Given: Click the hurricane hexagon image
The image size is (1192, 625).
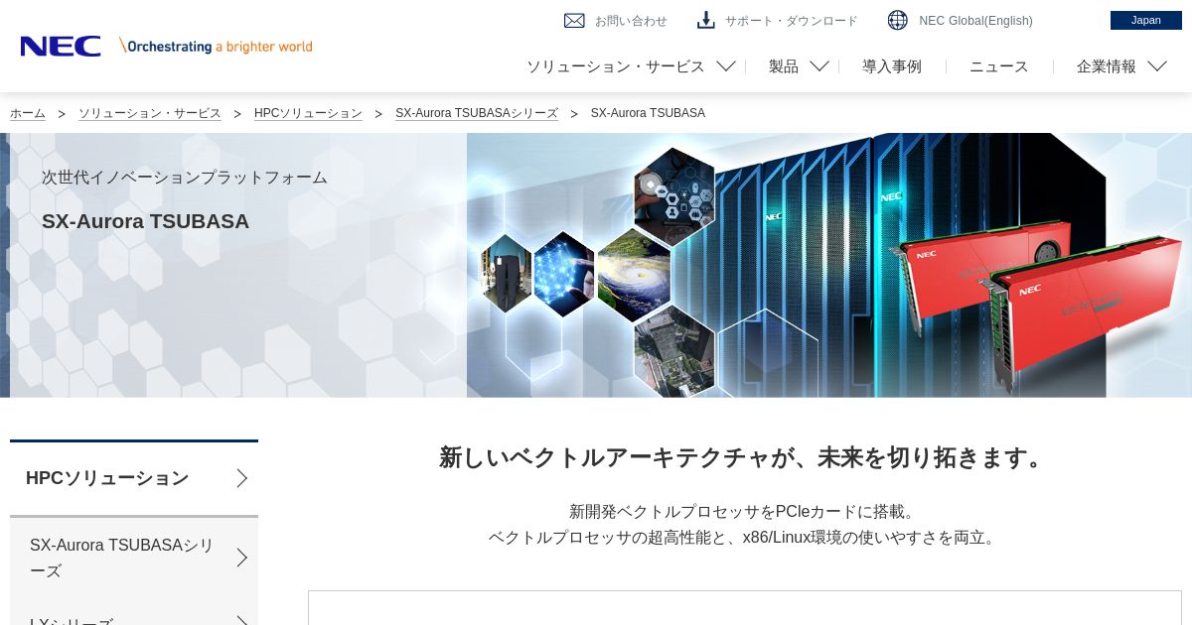Looking at the screenshot, I should coord(633,275).
